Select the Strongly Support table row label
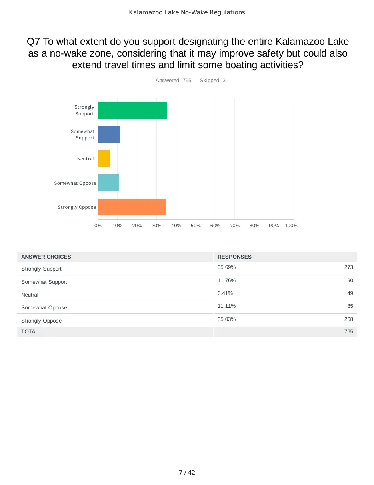Screen dimensions: 374x485 41,269
